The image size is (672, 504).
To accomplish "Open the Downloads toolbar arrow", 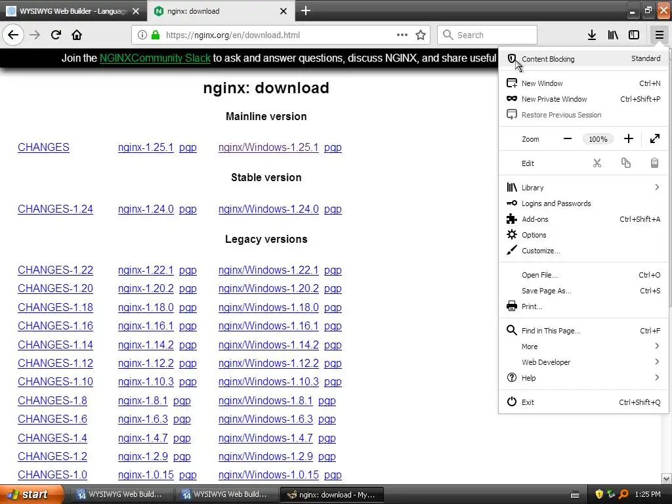I will pyautogui.click(x=592, y=35).
